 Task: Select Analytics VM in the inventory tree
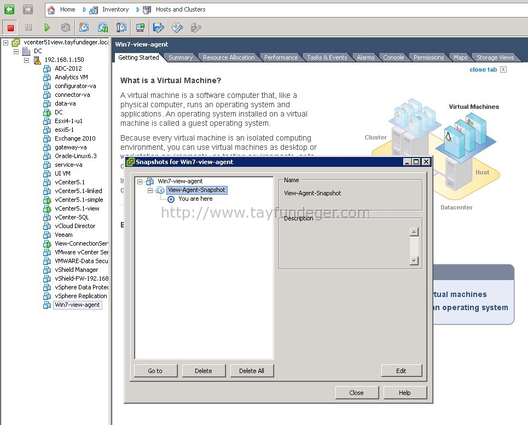[71, 77]
